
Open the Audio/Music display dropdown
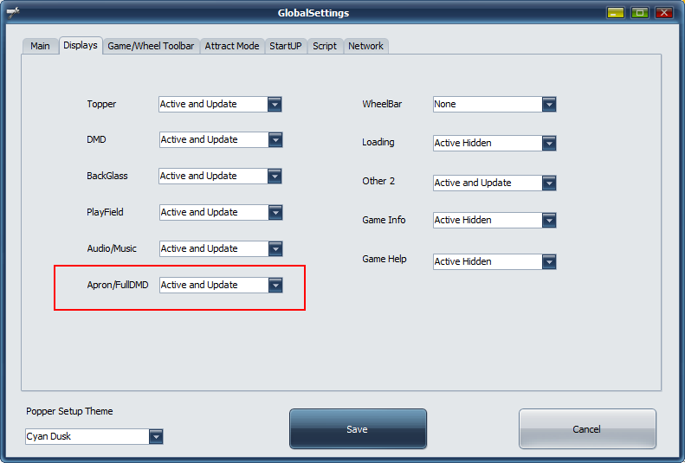tap(275, 248)
